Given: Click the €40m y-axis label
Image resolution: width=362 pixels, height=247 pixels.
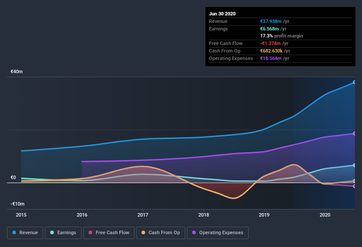Looking at the screenshot, I should tap(17, 71).
